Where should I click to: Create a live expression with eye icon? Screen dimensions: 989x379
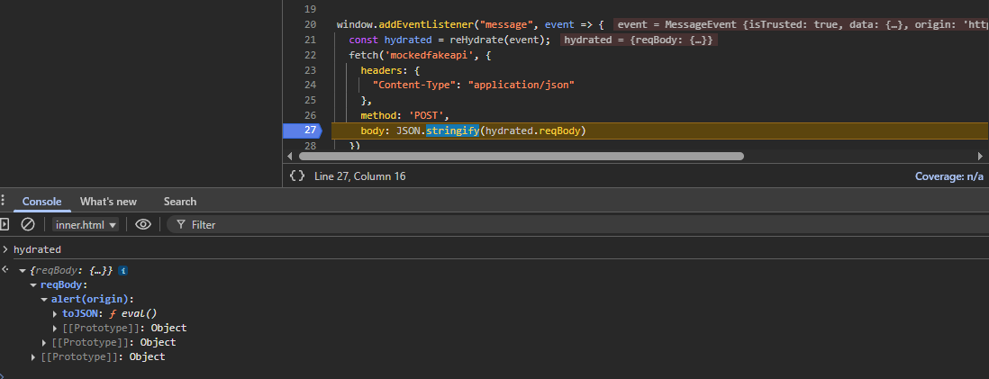143,224
